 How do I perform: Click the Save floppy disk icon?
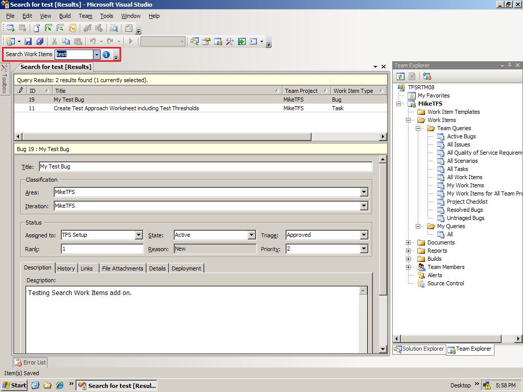tap(28, 41)
